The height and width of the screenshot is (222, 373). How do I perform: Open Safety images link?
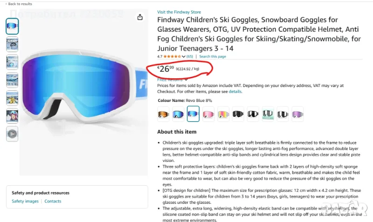25,201
